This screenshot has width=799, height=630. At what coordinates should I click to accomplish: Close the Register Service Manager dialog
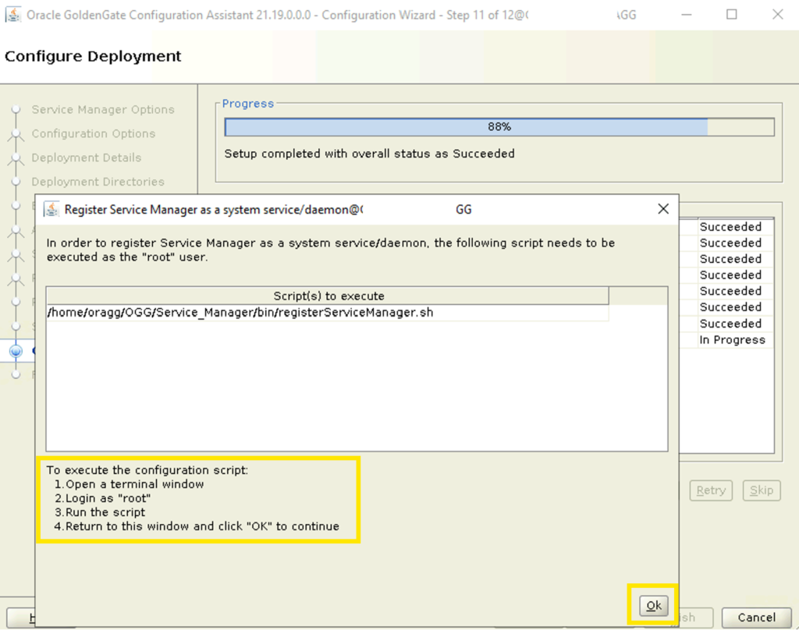[x=663, y=209]
